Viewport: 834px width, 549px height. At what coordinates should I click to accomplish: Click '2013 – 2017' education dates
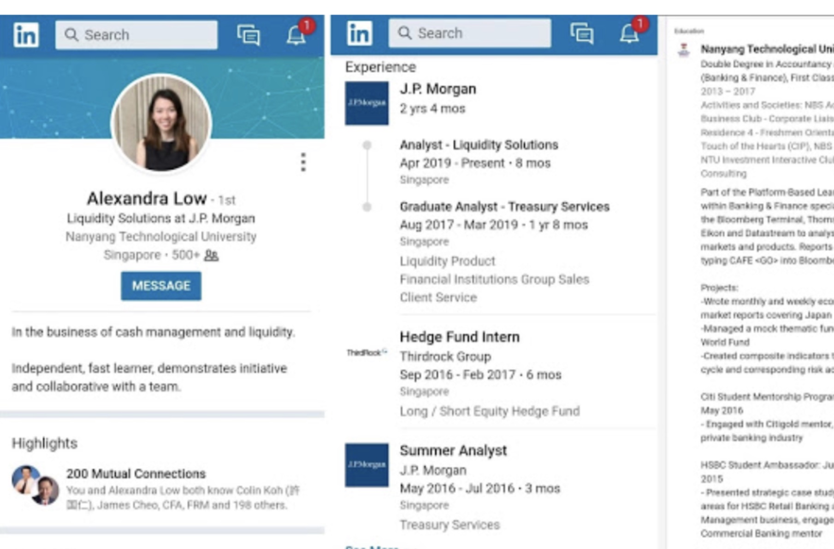[x=728, y=91]
